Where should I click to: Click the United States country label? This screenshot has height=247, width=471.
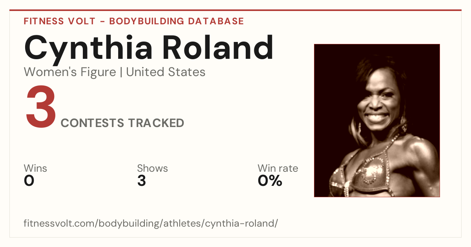click(166, 72)
